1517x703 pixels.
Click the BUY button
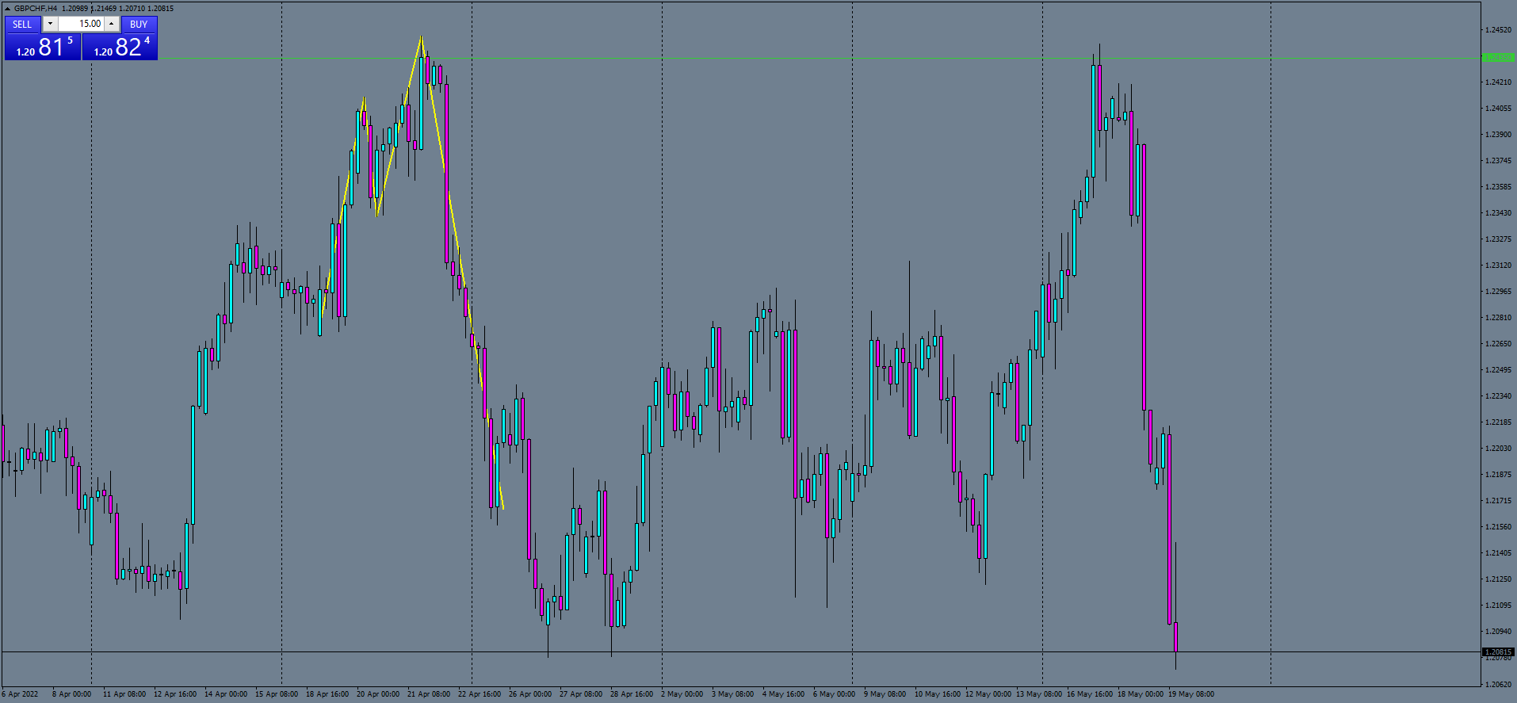click(139, 25)
